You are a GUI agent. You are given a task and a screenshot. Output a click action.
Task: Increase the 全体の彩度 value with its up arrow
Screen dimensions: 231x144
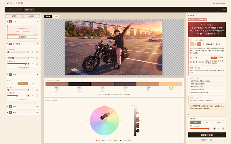coord(37,96)
